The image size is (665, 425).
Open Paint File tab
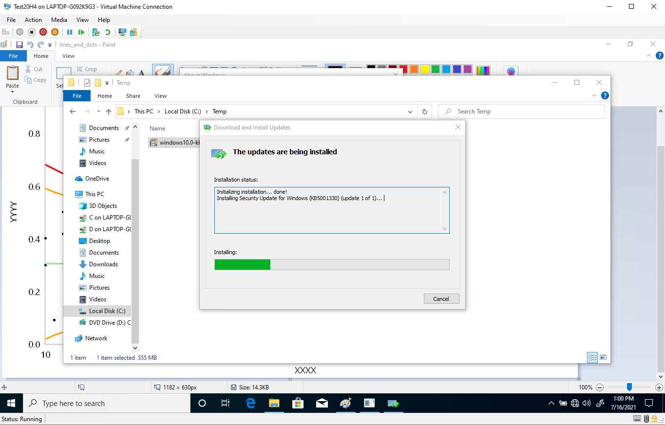click(13, 56)
